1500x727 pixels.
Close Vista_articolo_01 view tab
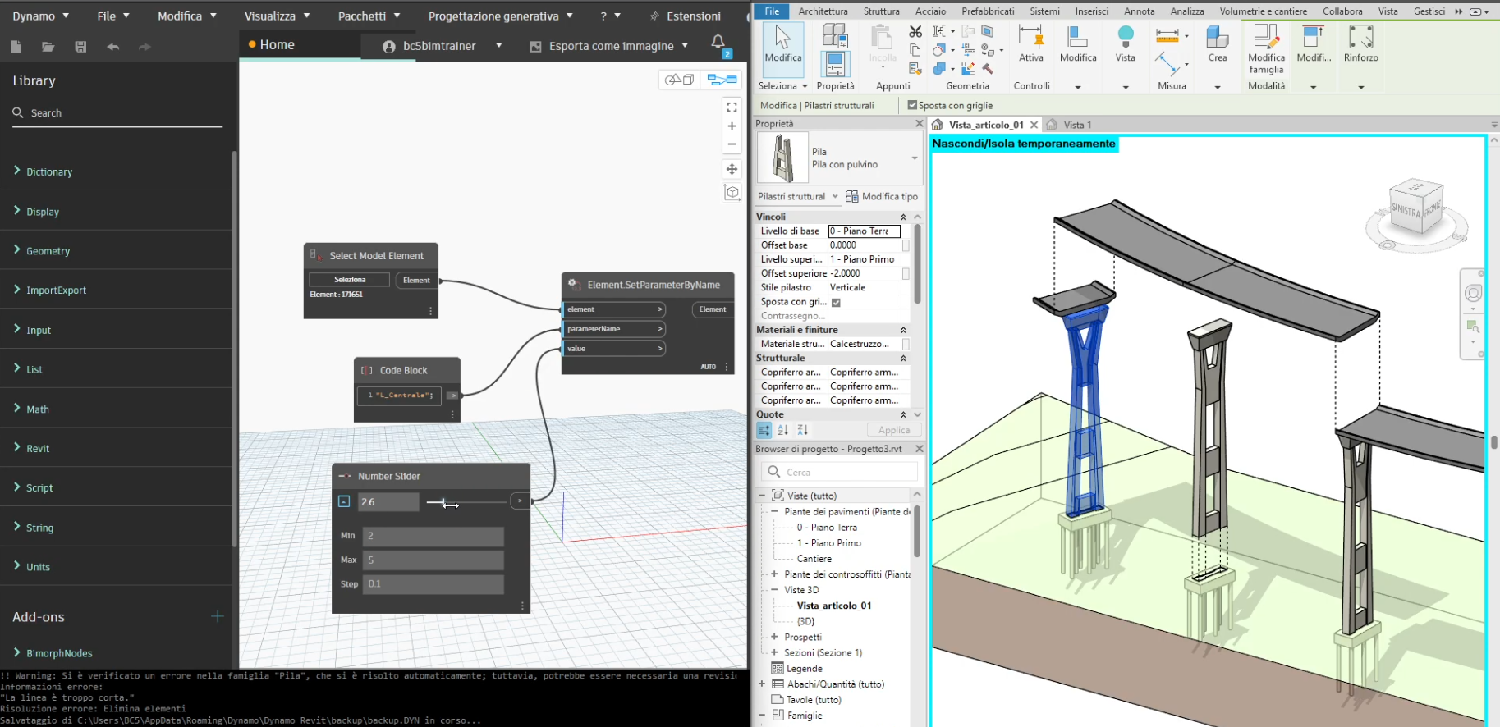pyautogui.click(x=1034, y=125)
